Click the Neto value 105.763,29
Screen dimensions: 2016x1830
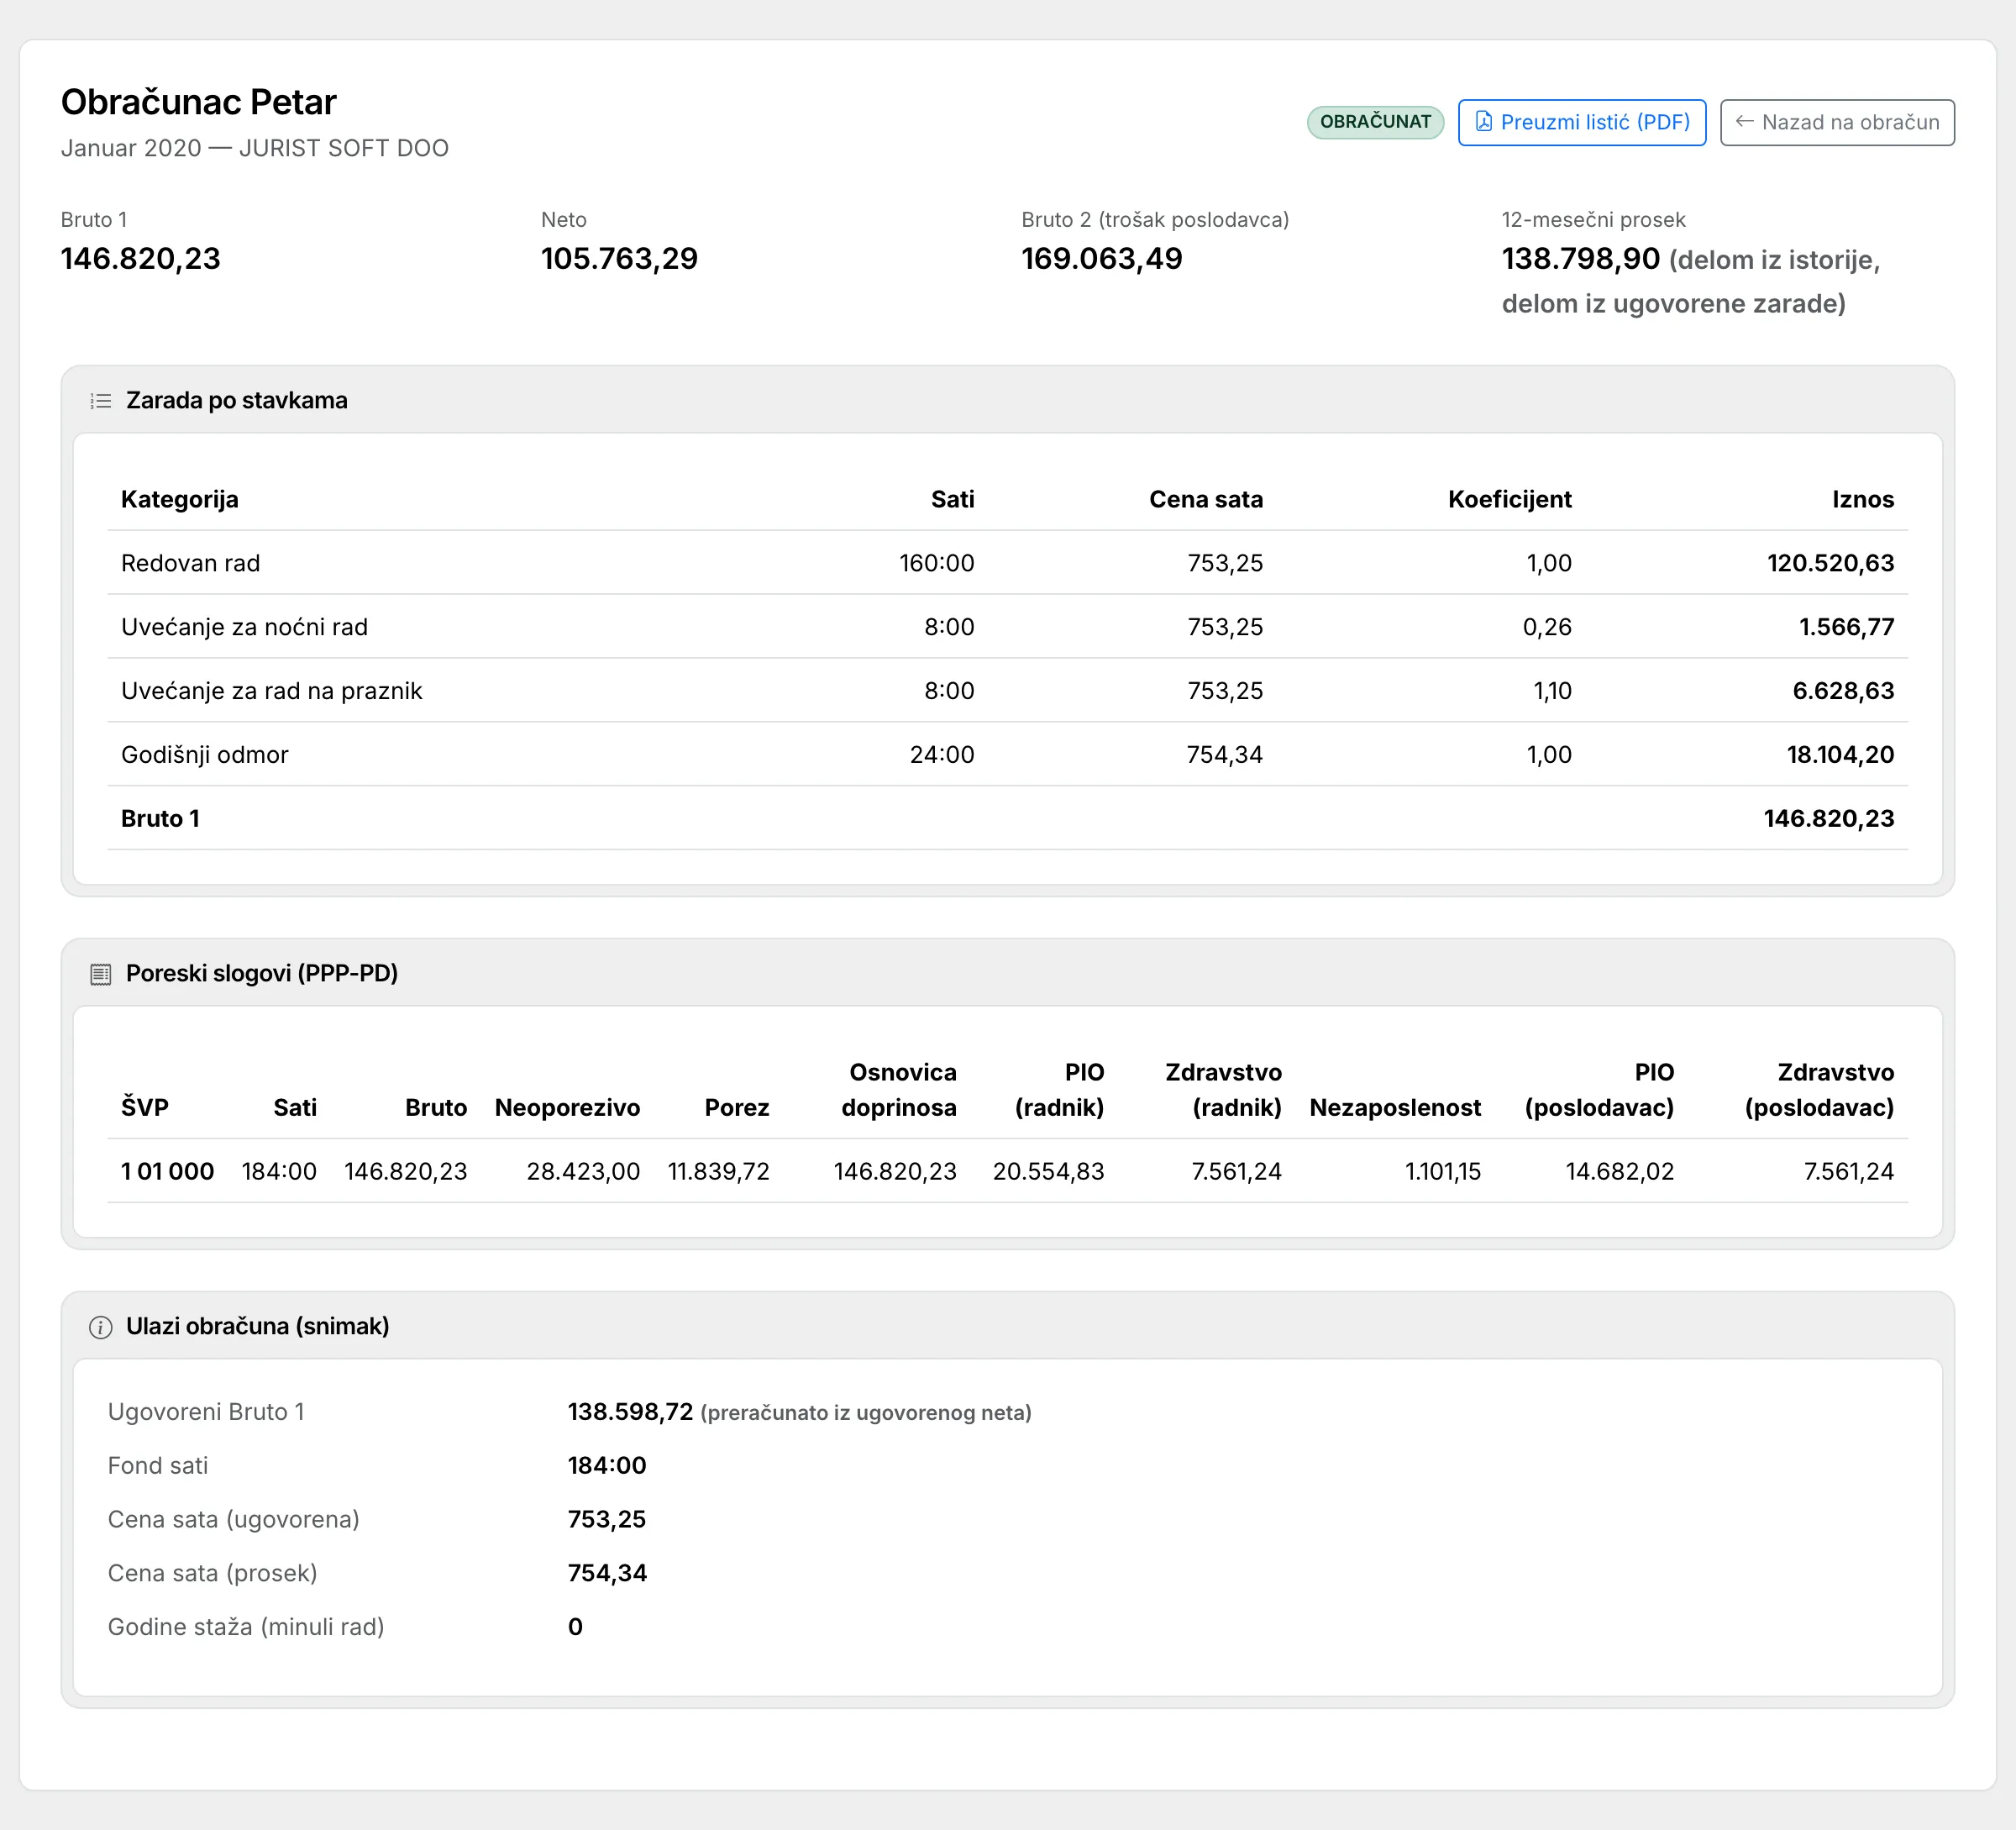[x=619, y=259]
